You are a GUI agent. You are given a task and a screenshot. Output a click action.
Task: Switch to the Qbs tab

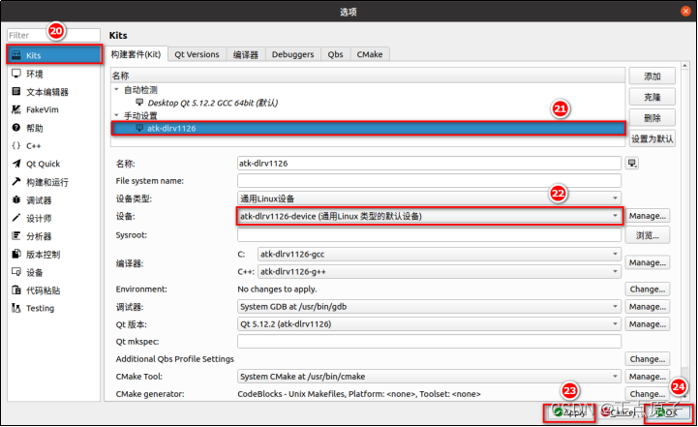click(335, 54)
